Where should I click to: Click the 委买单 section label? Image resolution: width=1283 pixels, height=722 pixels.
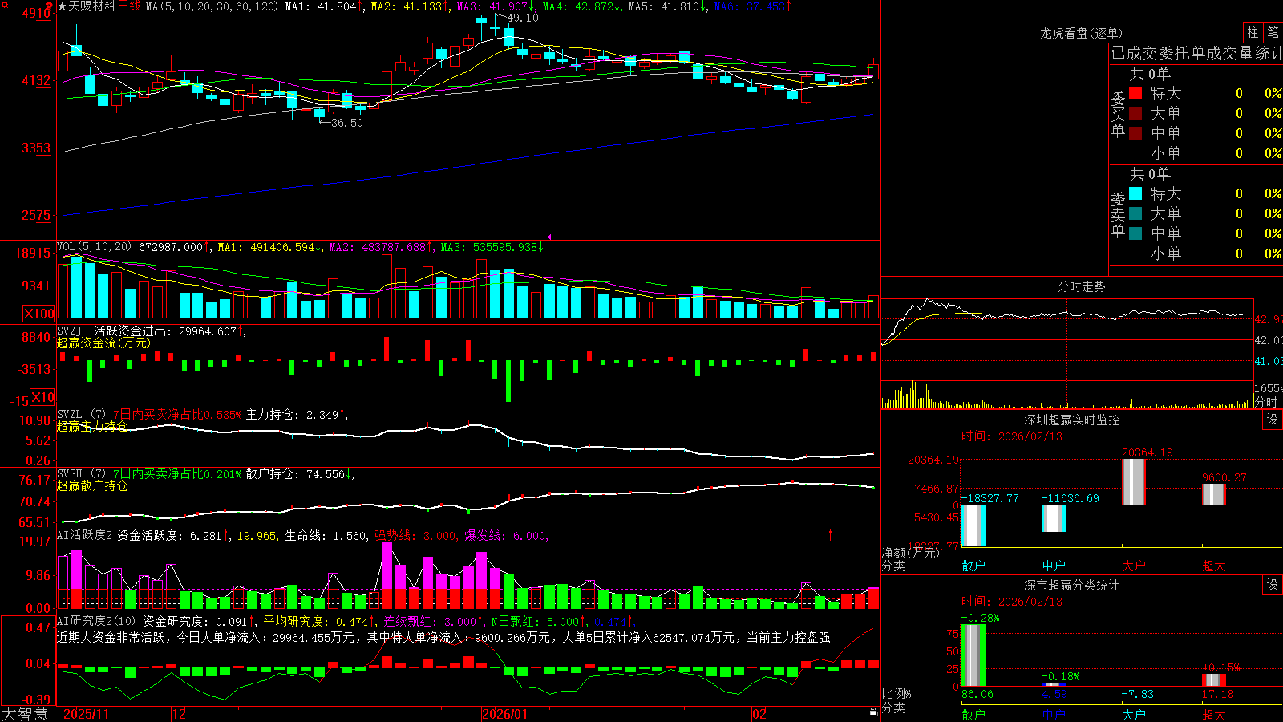tap(1118, 114)
